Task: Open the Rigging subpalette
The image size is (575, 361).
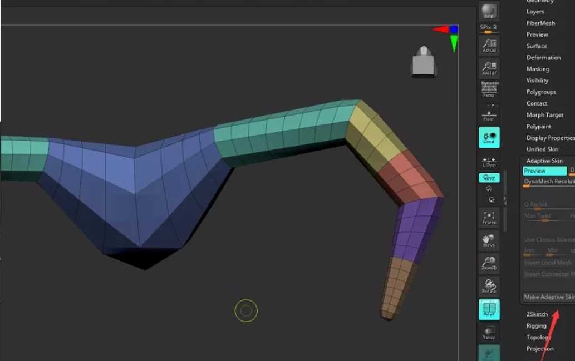Action: (x=536, y=326)
